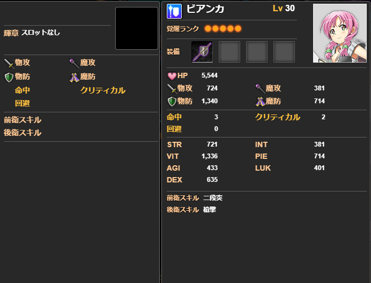The width and height of the screenshot is (371, 283).
Task: Click the left-panel green shield near 物防
Action: pos(9,77)
